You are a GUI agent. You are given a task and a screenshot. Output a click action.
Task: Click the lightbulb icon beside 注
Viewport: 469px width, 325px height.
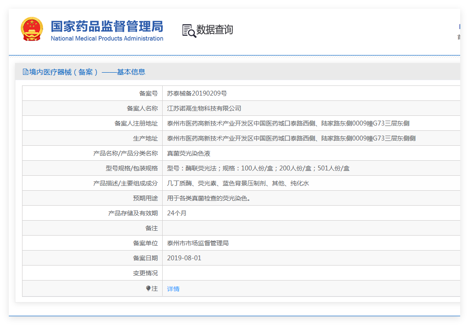(x=148, y=288)
